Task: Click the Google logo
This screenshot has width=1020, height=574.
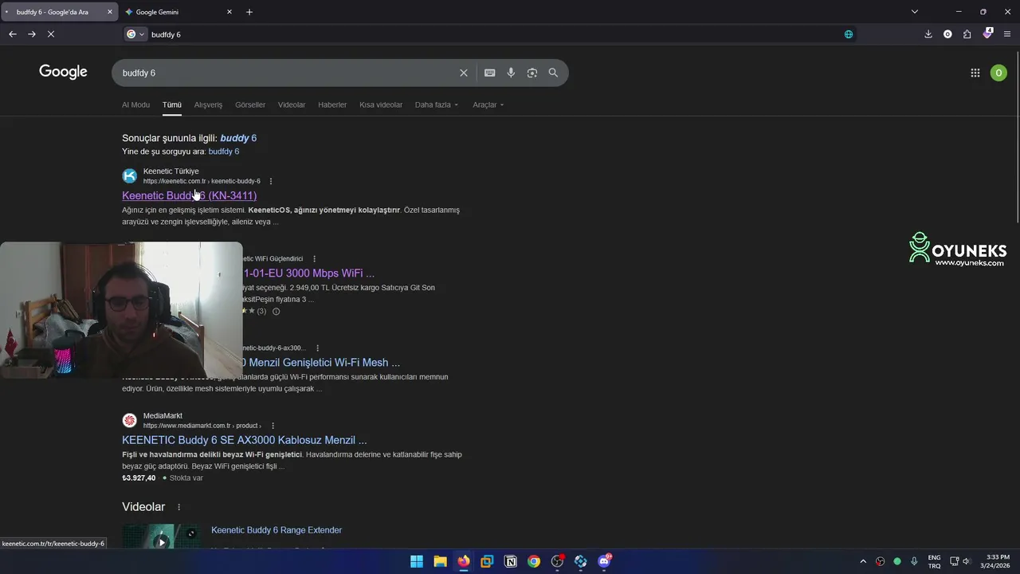Action: (x=63, y=72)
